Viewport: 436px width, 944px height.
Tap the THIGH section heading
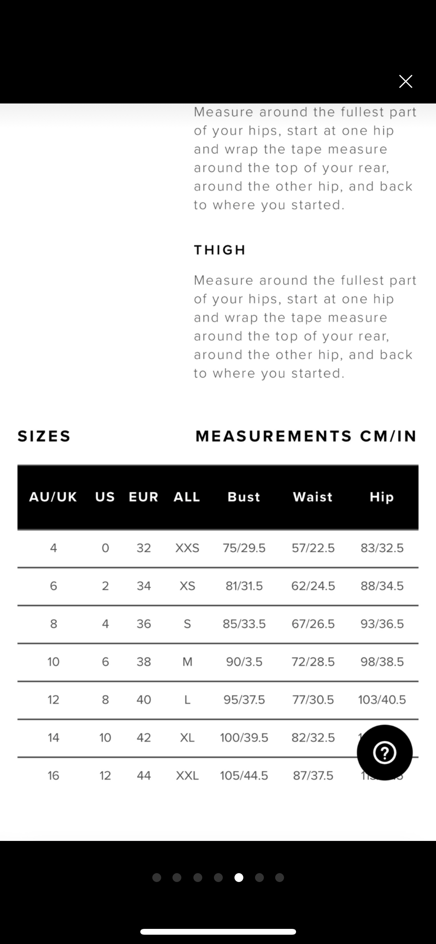220,250
